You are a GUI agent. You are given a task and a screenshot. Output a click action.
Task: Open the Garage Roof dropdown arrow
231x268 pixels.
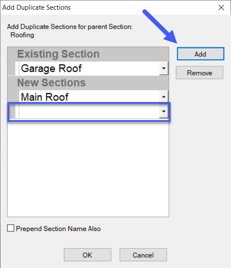tap(164, 68)
